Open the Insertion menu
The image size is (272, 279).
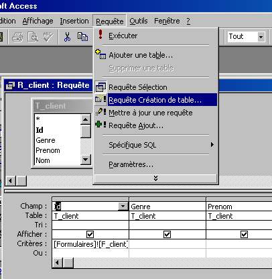[x=74, y=21]
